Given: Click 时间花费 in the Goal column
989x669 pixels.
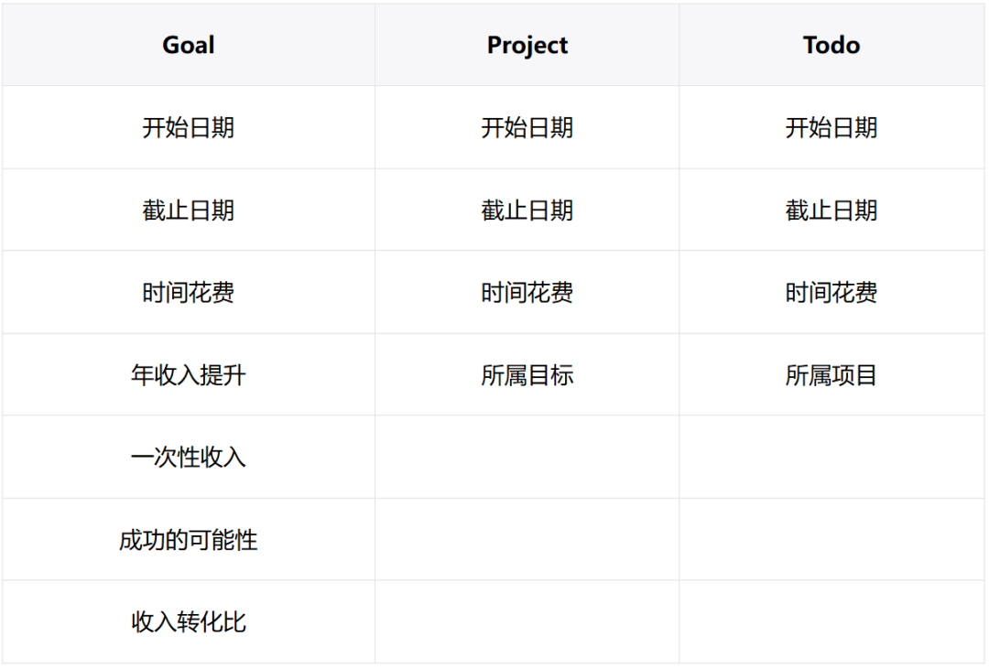Looking at the screenshot, I should point(188,293).
